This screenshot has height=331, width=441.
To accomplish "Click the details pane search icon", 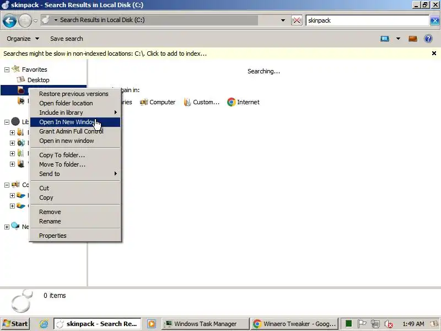I will [x=22, y=301].
